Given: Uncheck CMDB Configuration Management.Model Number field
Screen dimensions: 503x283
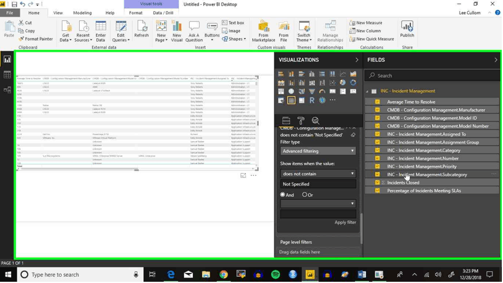Looking at the screenshot, I should 377,126.
